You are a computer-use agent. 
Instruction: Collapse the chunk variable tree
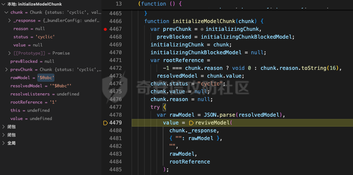6,12
